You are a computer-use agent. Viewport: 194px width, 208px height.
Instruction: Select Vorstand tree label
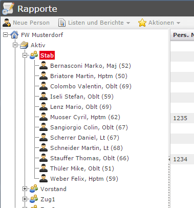point(53,189)
